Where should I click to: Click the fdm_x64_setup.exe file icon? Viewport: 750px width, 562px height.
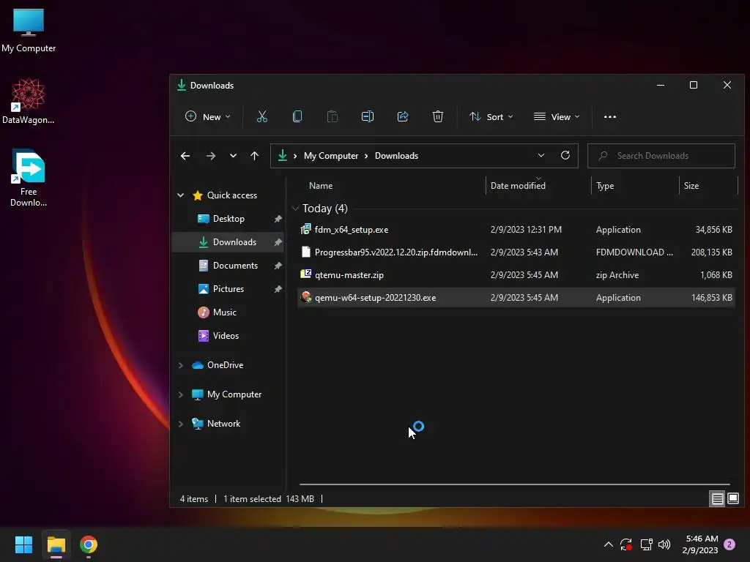tap(305, 229)
